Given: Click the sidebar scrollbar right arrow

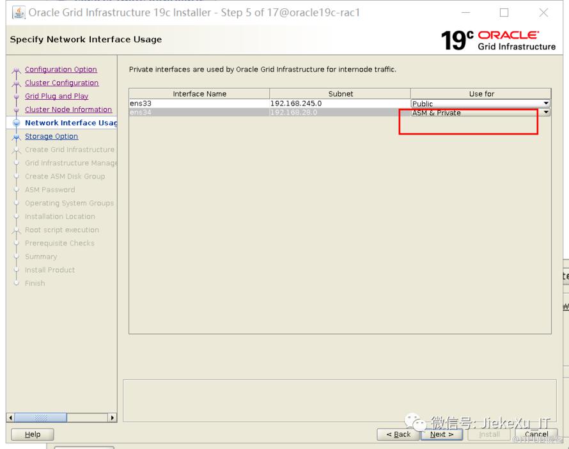Looking at the screenshot, I should pyautogui.click(x=113, y=418).
